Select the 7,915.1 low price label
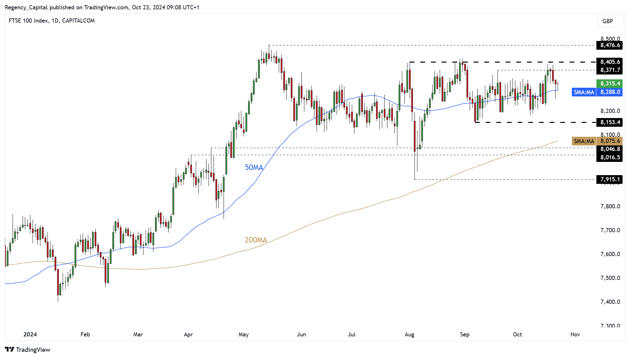Viewport: 630px width, 358px height. pyautogui.click(x=609, y=179)
